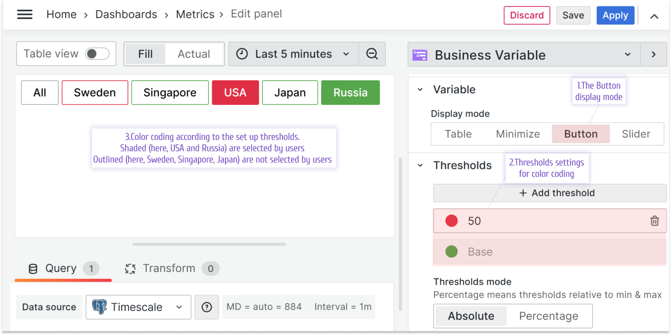Select the USA variable button

tap(235, 92)
